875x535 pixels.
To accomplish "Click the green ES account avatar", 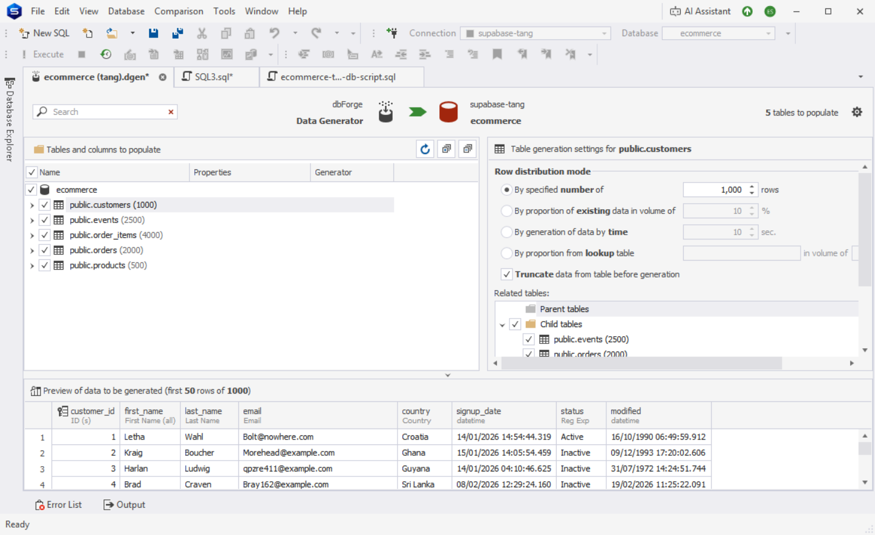I will pyautogui.click(x=770, y=11).
